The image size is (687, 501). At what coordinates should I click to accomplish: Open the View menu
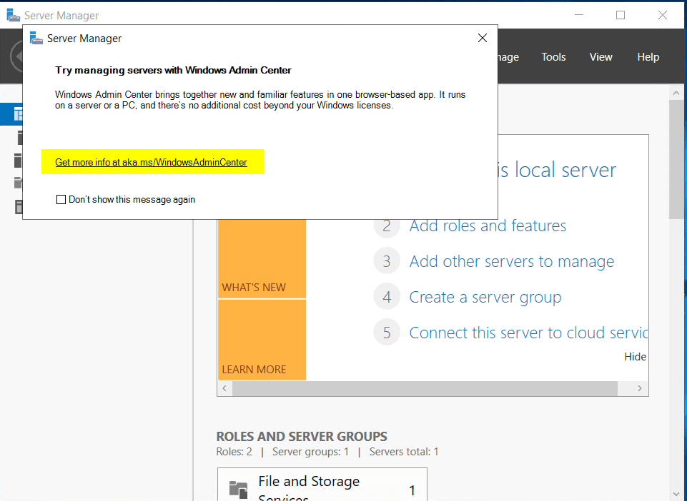(600, 57)
